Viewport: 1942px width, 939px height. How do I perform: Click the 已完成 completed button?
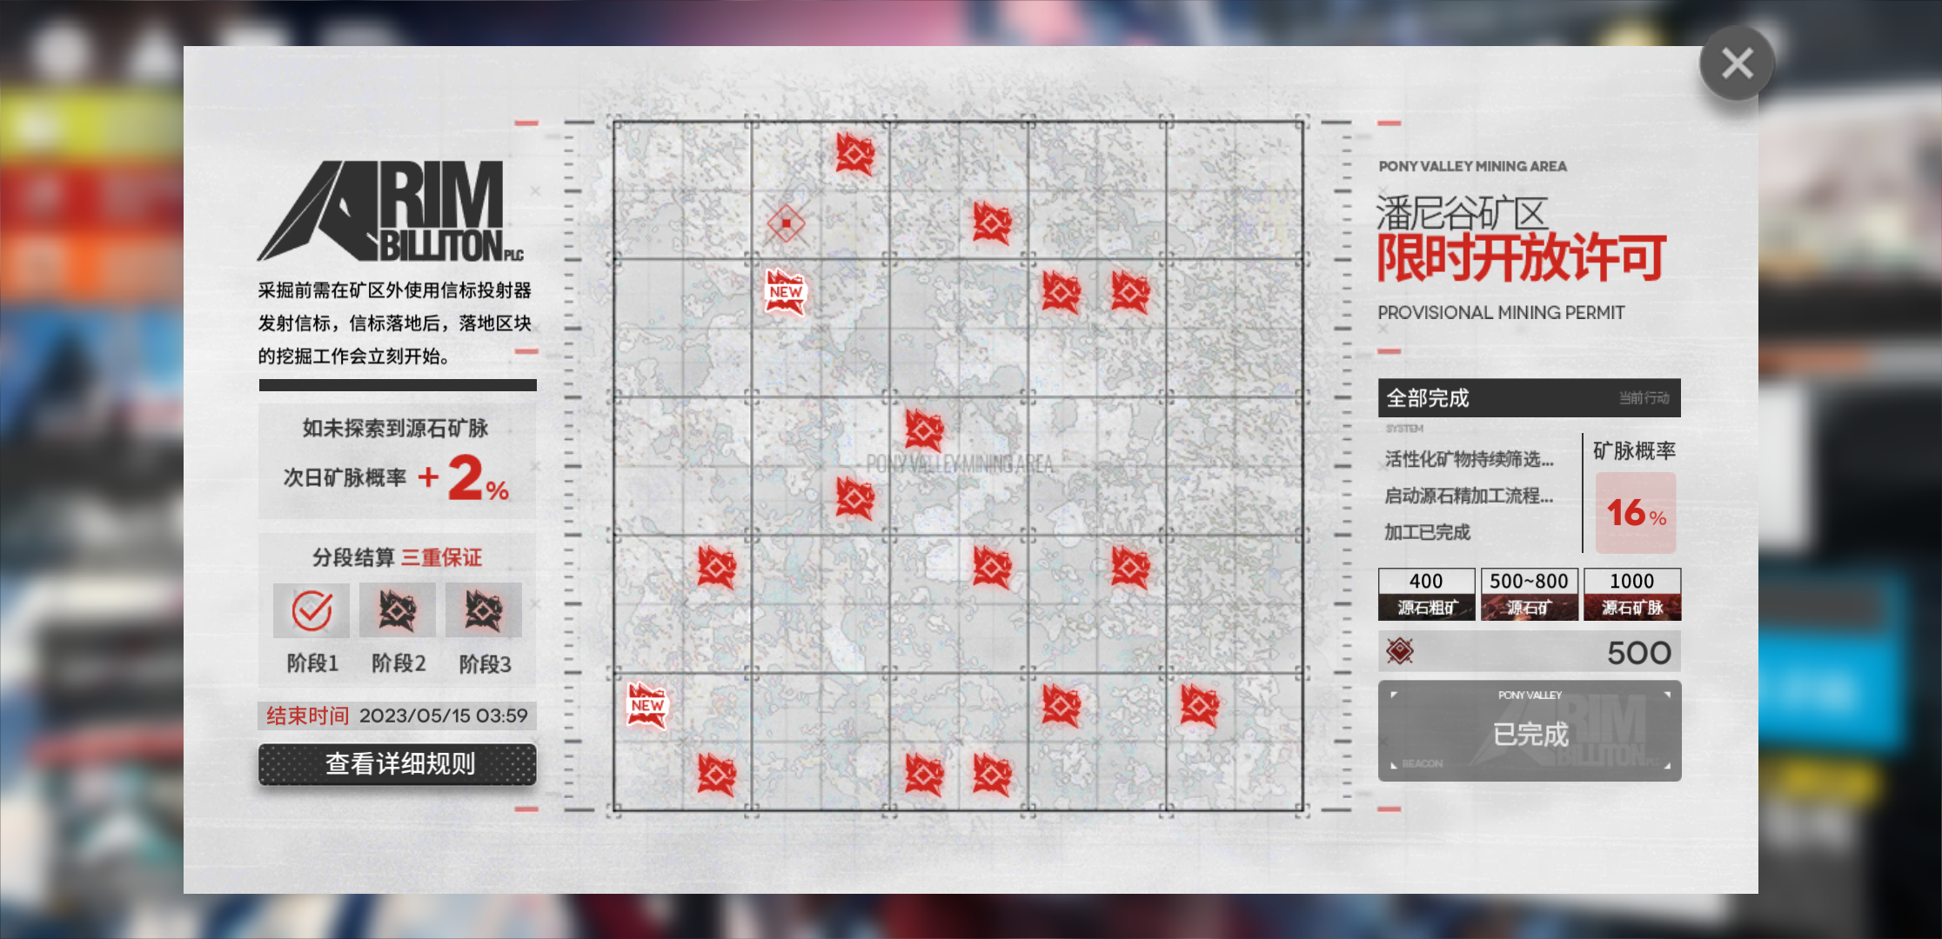[x=1530, y=731]
